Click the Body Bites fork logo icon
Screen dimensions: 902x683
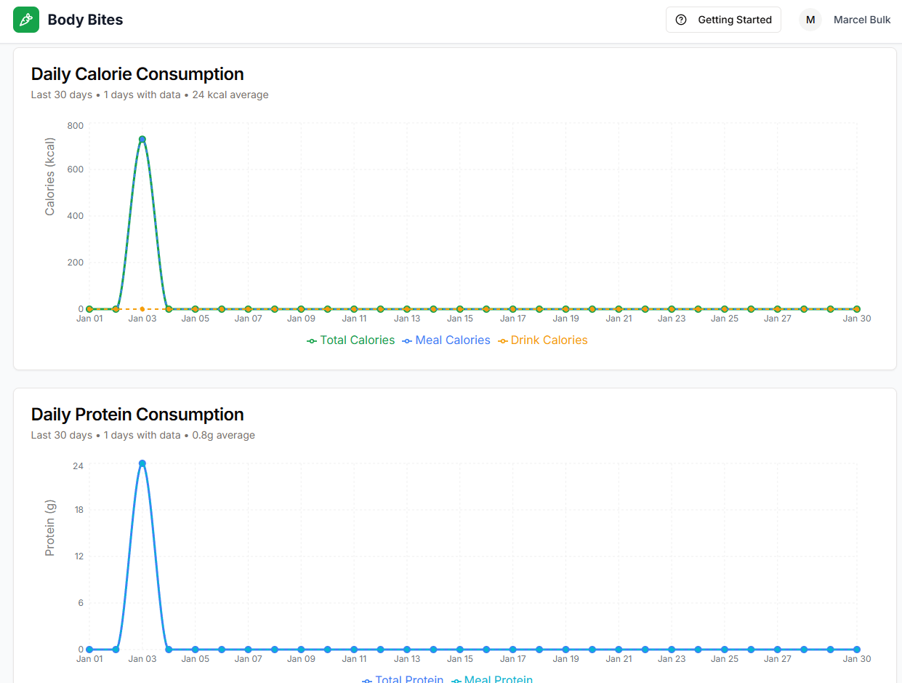25,20
